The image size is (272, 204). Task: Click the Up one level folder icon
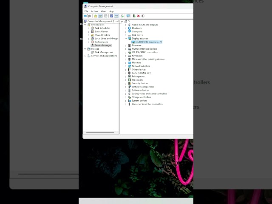pyautogui.click(x=95, y=16)
